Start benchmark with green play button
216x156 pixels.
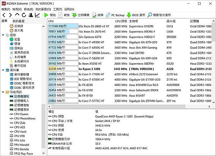50,15
